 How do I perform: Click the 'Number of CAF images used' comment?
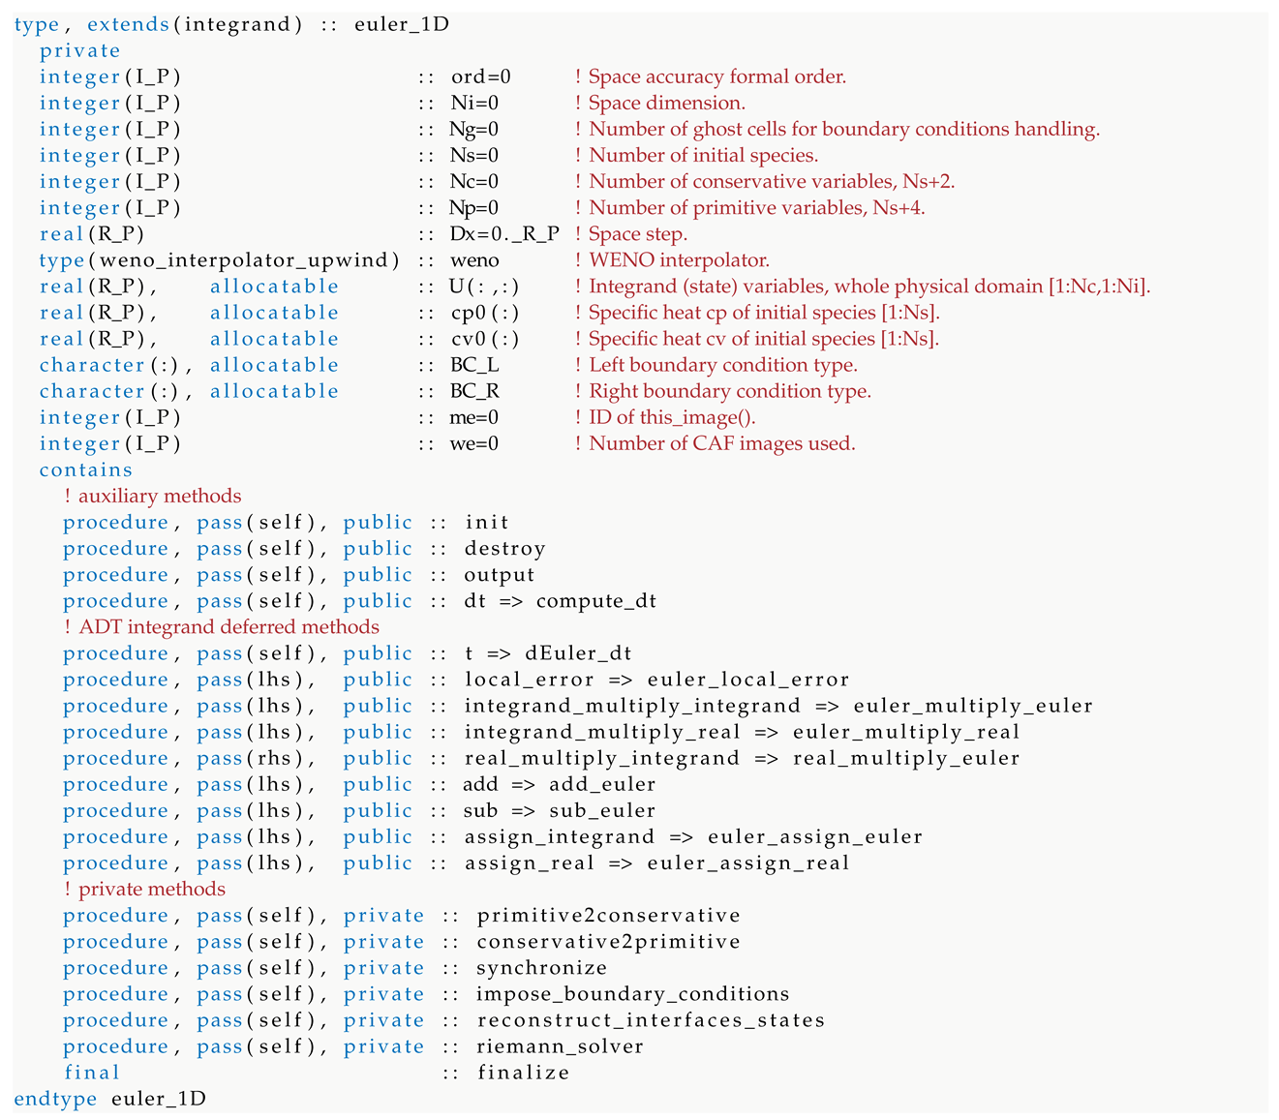(x=721, y=443)
